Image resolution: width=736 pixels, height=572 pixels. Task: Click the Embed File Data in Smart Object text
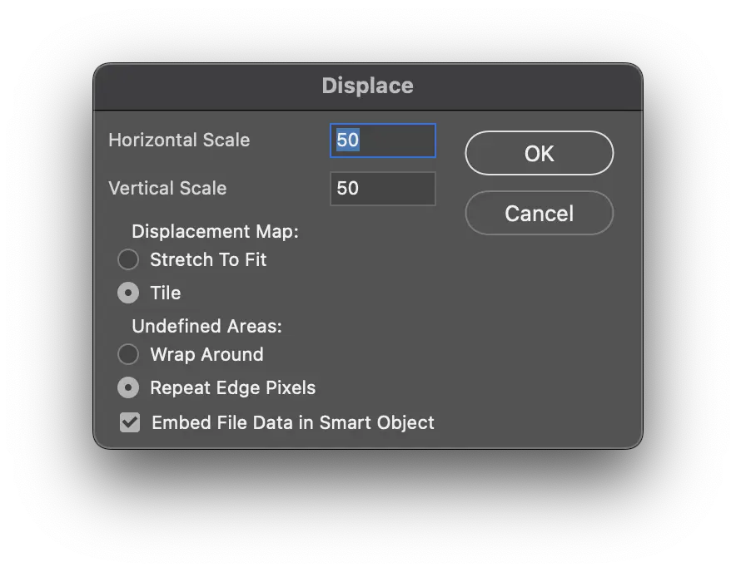click(x=293, y=422)
